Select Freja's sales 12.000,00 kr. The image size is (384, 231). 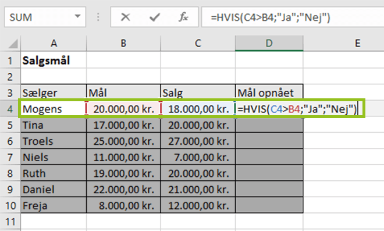click(198, 205)
